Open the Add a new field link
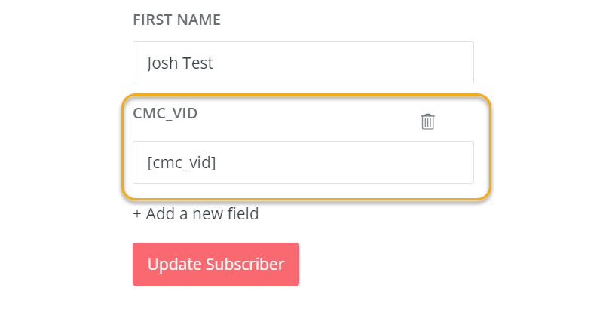The width and height of the screenshot is (606, 312). (196, 214)
